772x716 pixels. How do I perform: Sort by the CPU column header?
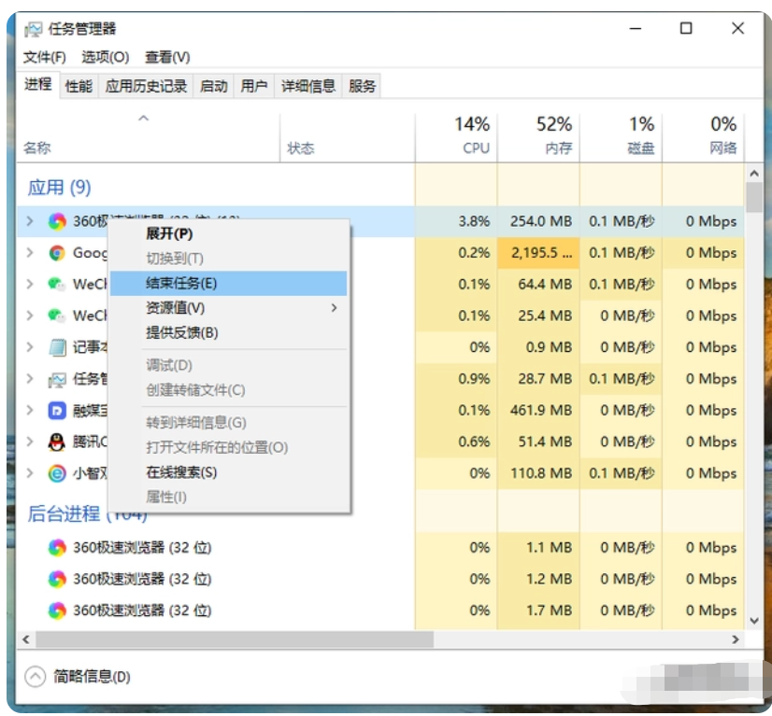[x=474, y=135]
